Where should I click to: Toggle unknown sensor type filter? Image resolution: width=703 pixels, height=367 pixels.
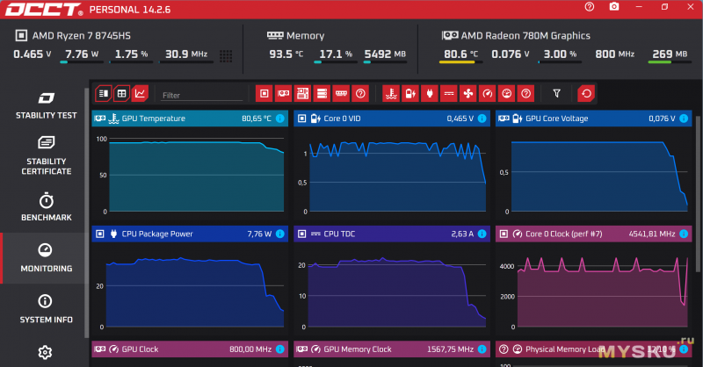point(525,94)
